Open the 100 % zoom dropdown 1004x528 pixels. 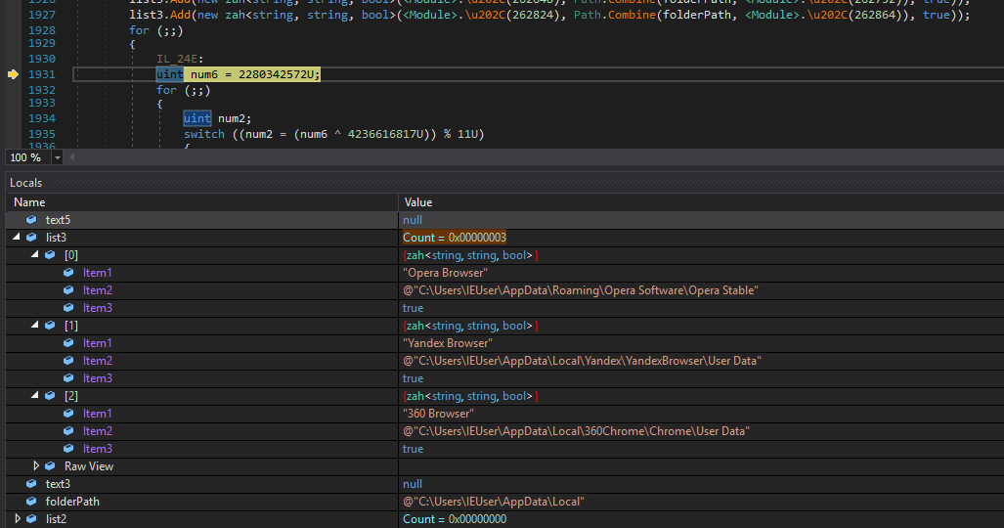[57, 157]
